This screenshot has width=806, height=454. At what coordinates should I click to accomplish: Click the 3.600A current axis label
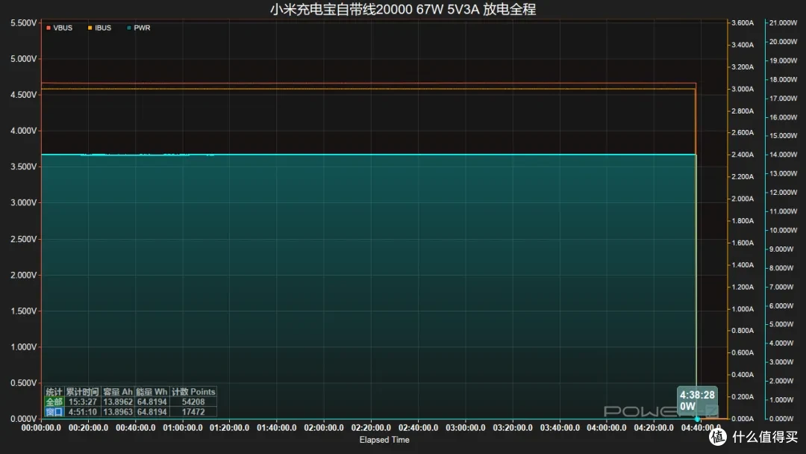743,23
